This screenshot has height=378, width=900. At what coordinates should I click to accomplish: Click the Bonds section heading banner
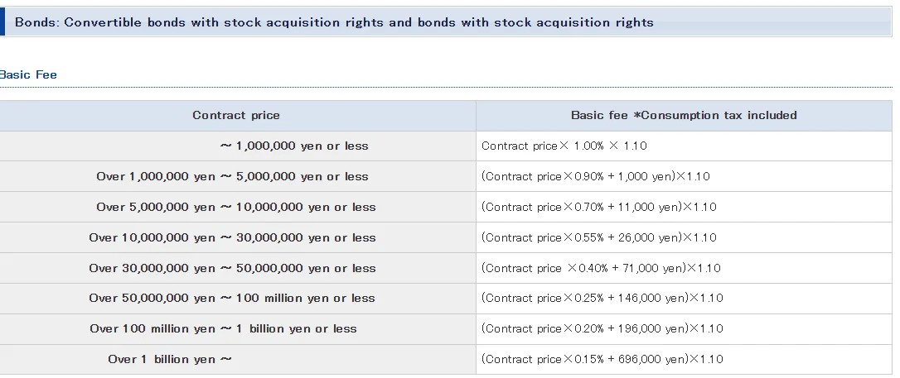click(x=446, y=22)
